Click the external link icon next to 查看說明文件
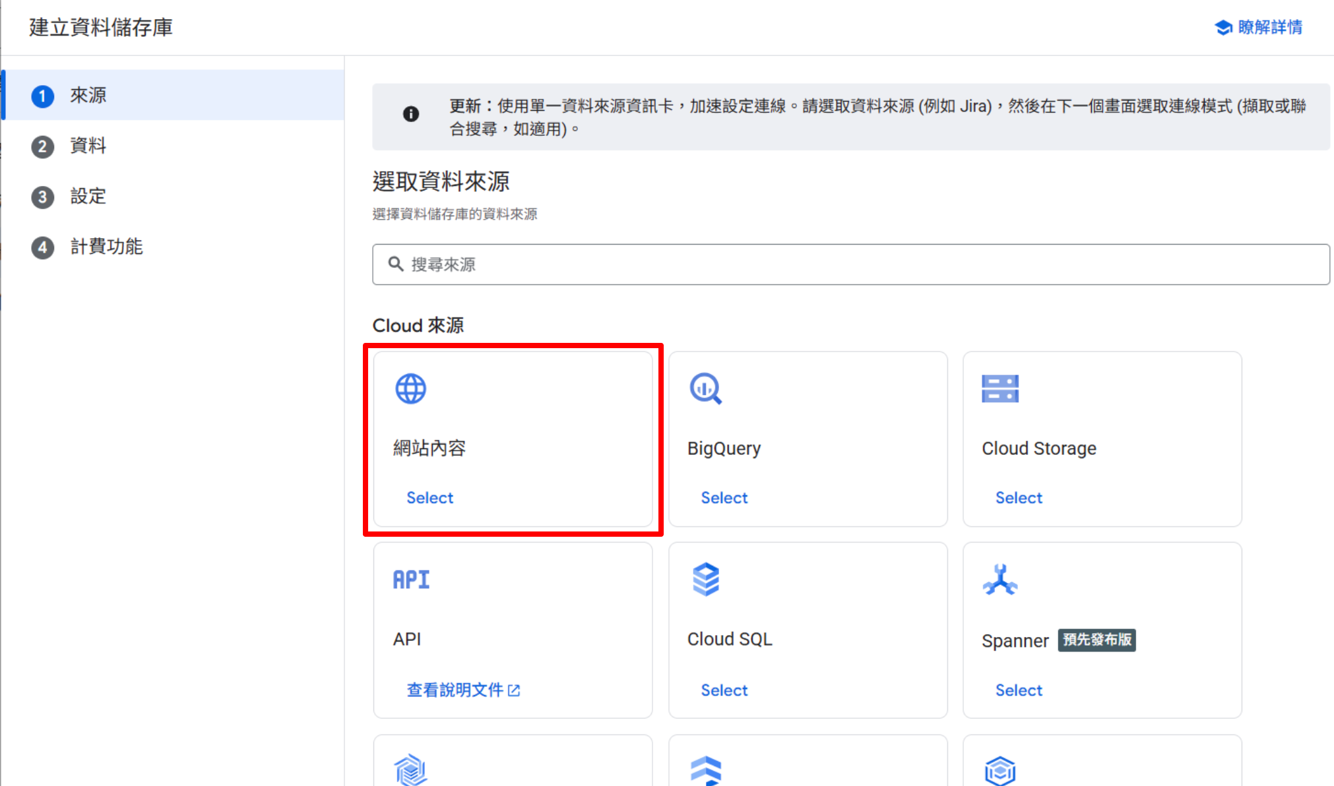The width and height of the screenshot is (1334, 786). 514,690
